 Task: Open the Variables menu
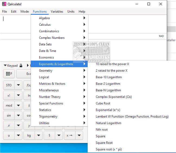click(x=57, y=12)
